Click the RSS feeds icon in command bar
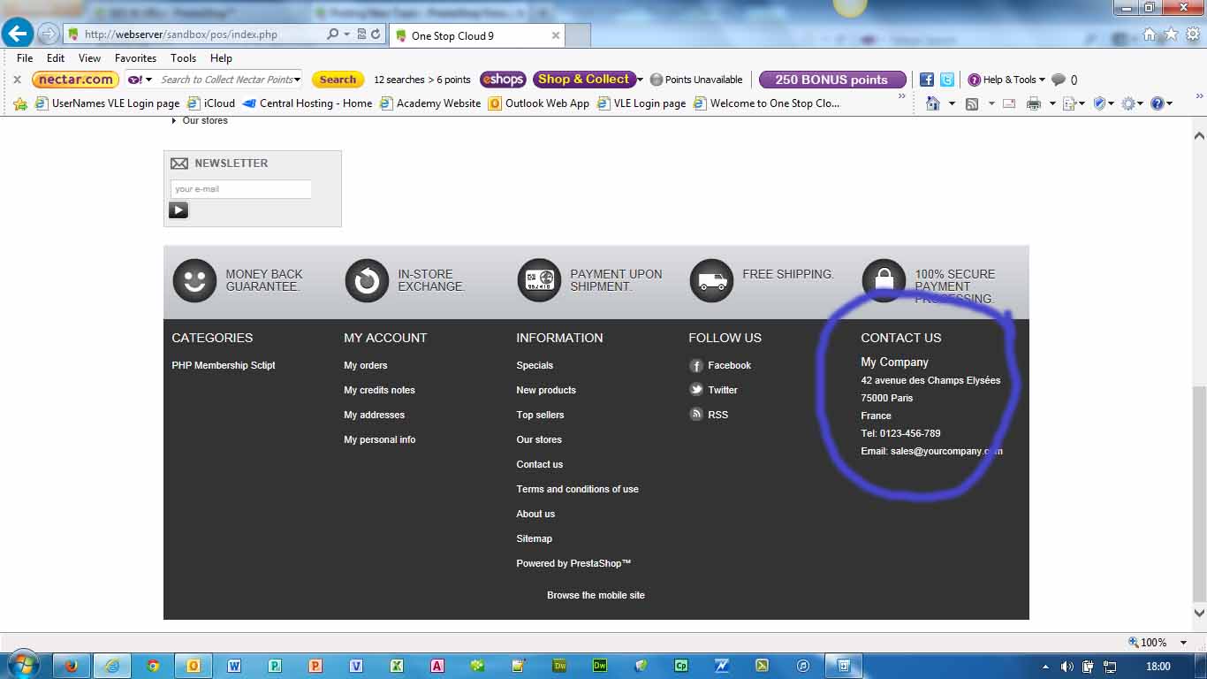Screen dimensions: 1207x679 pos(972,103)
